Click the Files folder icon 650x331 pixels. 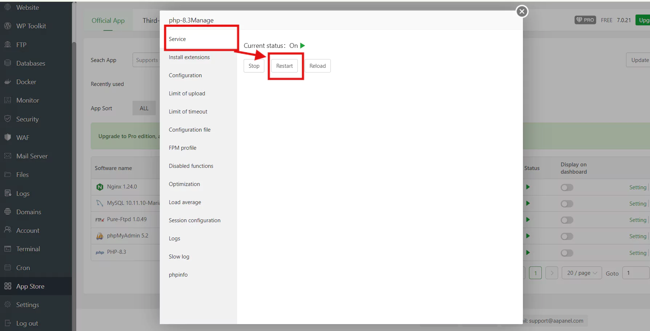coord(8,174)
